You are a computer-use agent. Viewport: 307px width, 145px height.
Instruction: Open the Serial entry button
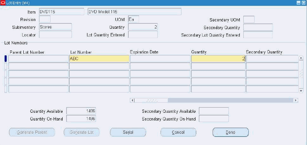[128, 132]
